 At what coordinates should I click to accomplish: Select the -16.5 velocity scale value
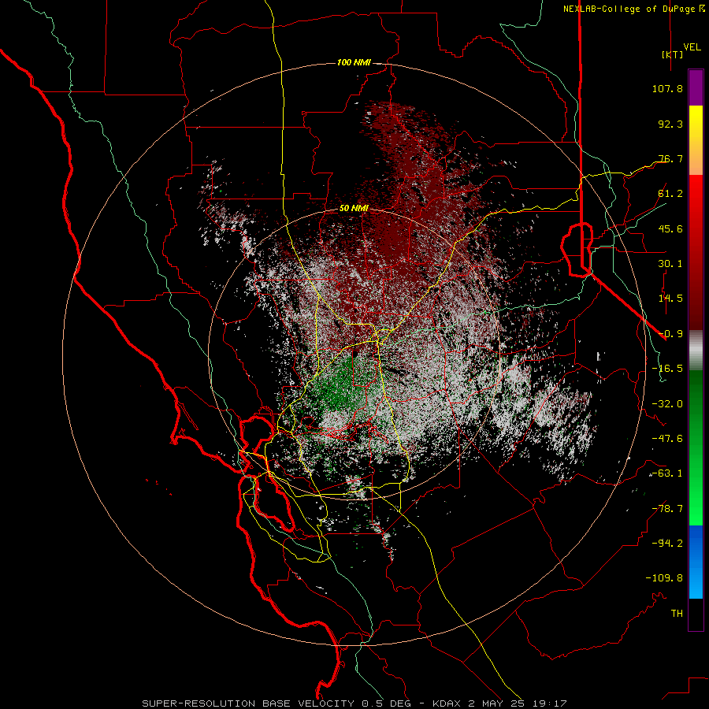[x=667, y=369]
